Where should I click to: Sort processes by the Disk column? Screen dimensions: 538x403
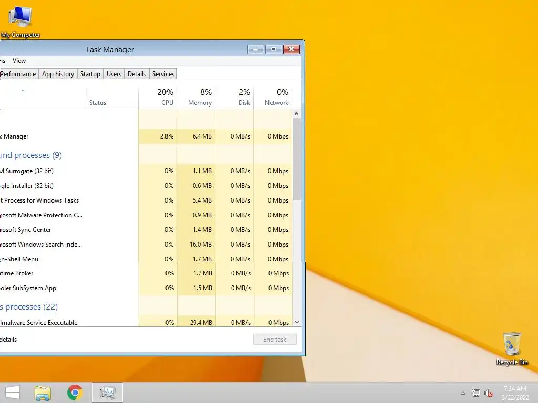pos(235,97)
